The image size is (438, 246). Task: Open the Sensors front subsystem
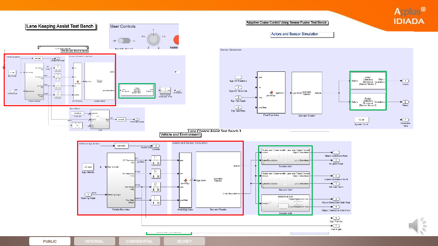pyautogui.click(x=285, y=180)
